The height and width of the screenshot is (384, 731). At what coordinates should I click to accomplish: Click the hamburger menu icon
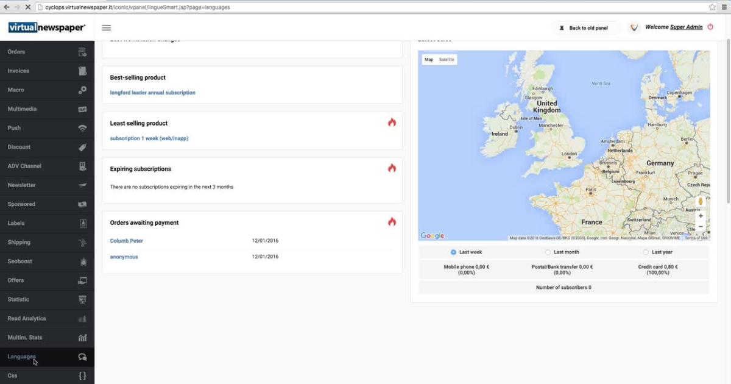coord(107,27)
